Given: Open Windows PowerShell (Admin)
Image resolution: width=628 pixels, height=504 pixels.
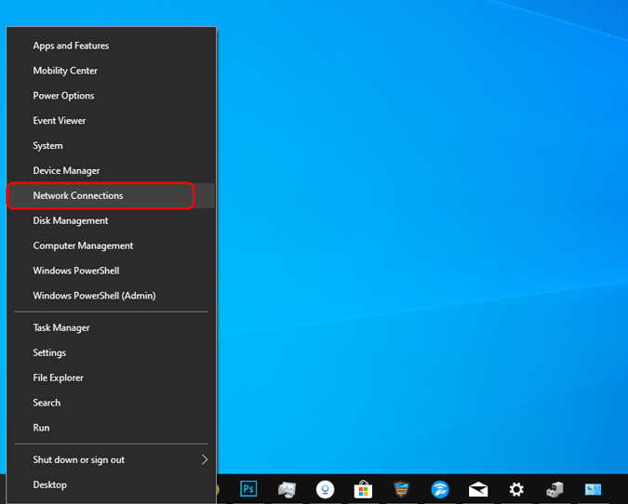Looking at the screenshot, I should click(x=111, y=296).
